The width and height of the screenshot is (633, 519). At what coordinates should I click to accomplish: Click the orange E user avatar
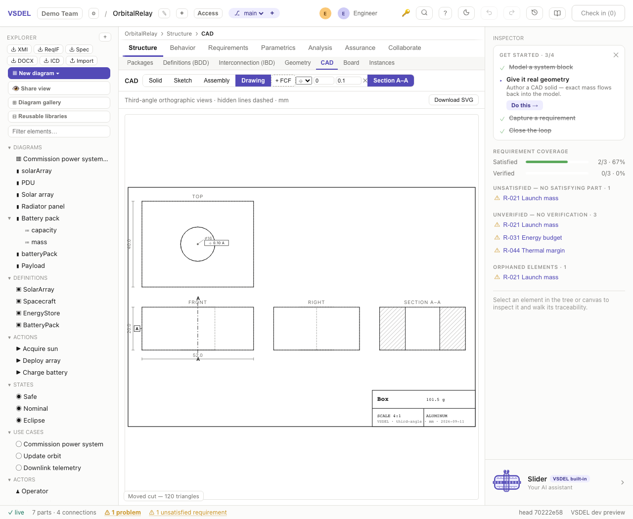tap(325, 13)
